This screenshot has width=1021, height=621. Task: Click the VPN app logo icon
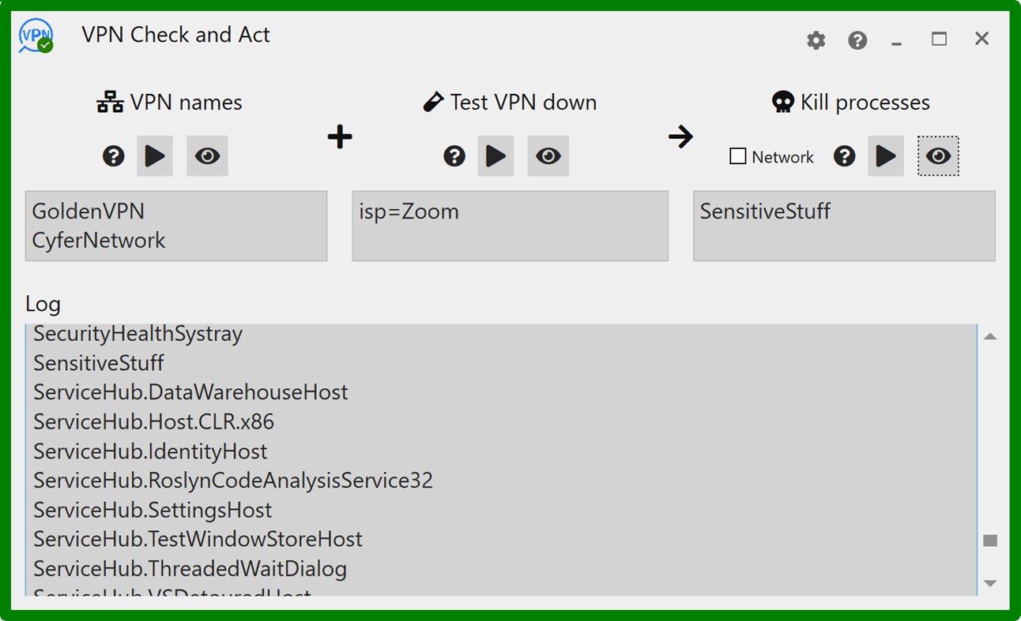click(x=36, y=36)
